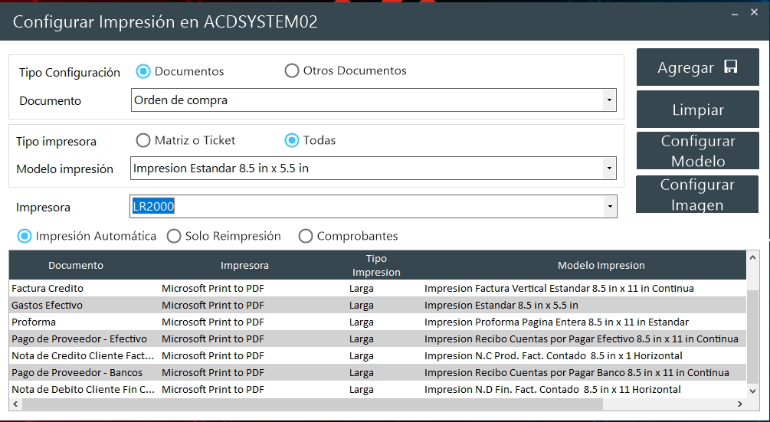770x422 pixels.
Task: Click the horizontal scrollbar right arrow
Action: (x=740, y=404)
